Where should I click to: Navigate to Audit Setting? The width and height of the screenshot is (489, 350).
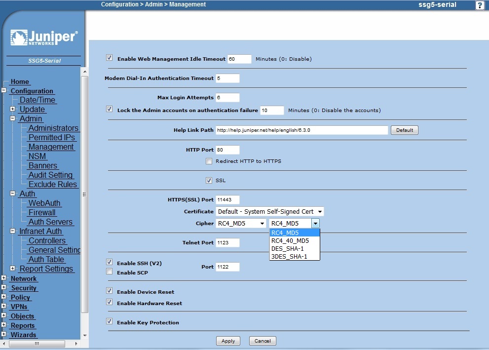click(x=51, y=175)
